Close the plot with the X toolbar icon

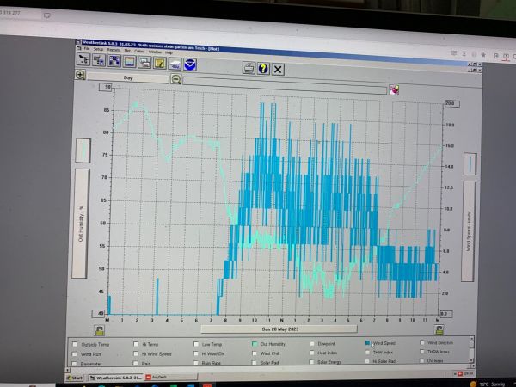[278, 68]
